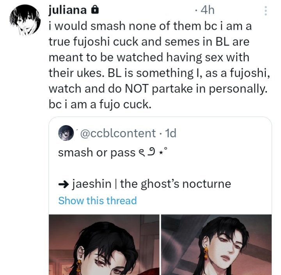
Task: Open the quoted tweet's small avatar
Action: click(x=66, y=133)
